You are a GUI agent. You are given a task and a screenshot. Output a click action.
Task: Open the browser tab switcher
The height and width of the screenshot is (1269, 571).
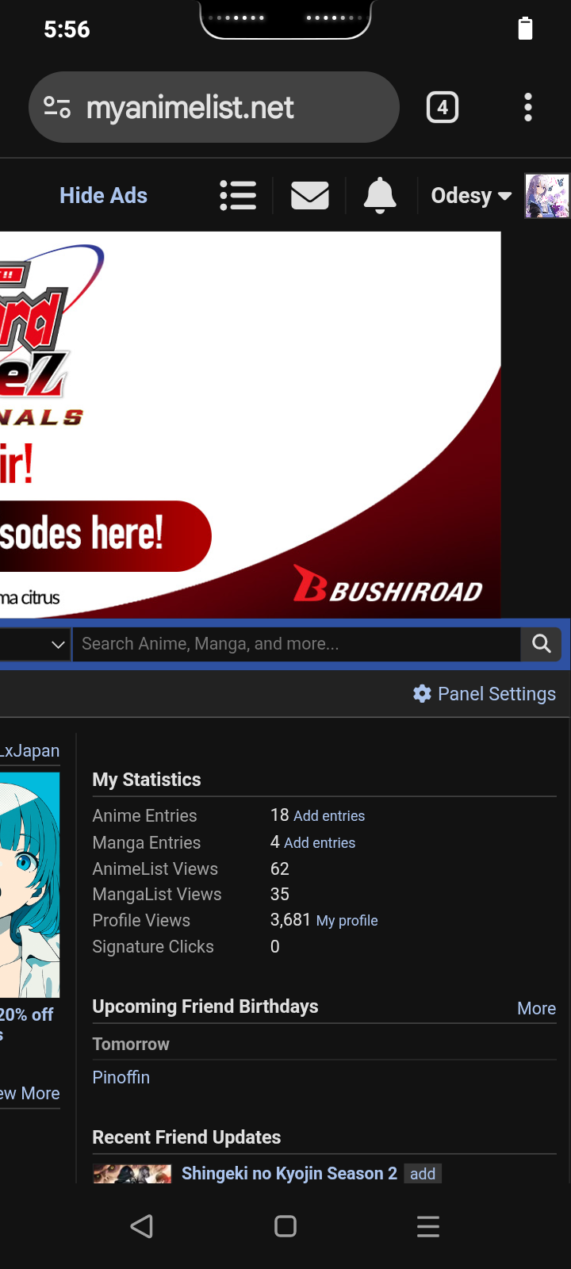click(x=443, y=107)
